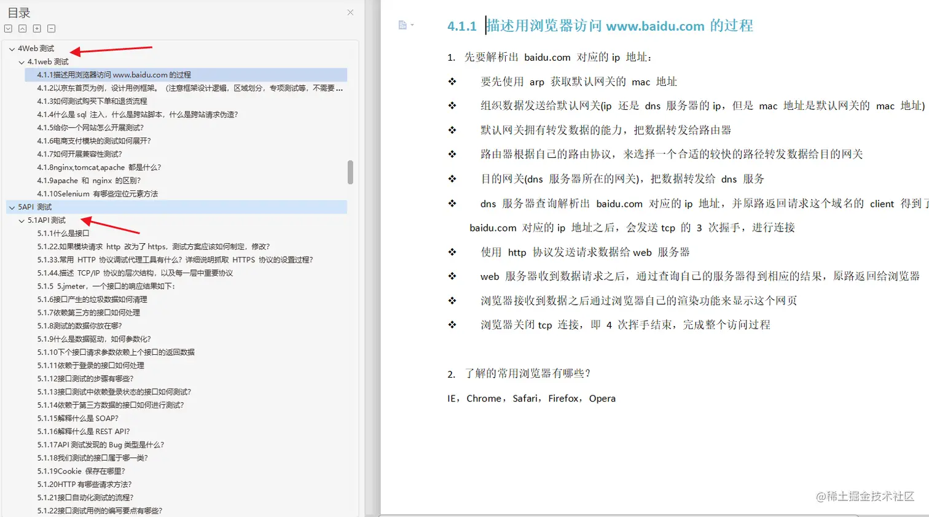Jump to 5.1.44.描述 TCP/IP 协议的层次结构 entry

(135, 273)
